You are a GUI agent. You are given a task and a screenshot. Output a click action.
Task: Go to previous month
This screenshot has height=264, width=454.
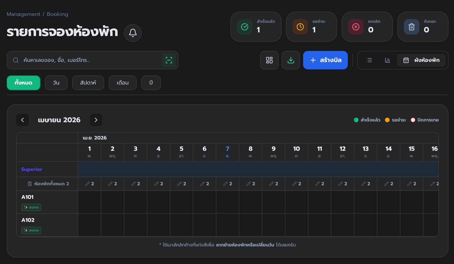22,120
